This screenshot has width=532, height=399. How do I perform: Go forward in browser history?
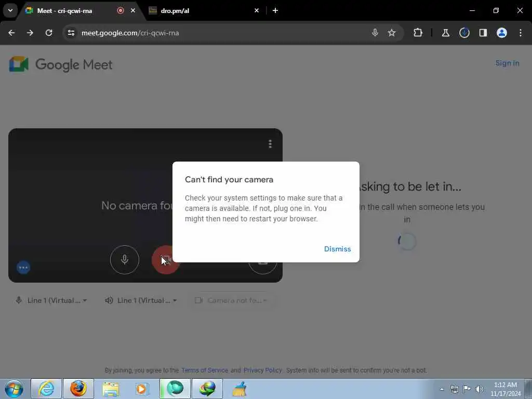coord(30,33)
